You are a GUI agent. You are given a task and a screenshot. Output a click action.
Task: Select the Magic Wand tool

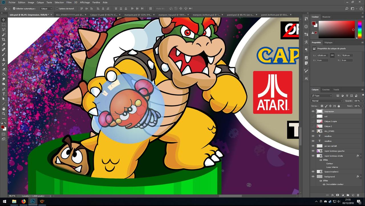pyautogui.click(x=4, y=35)
